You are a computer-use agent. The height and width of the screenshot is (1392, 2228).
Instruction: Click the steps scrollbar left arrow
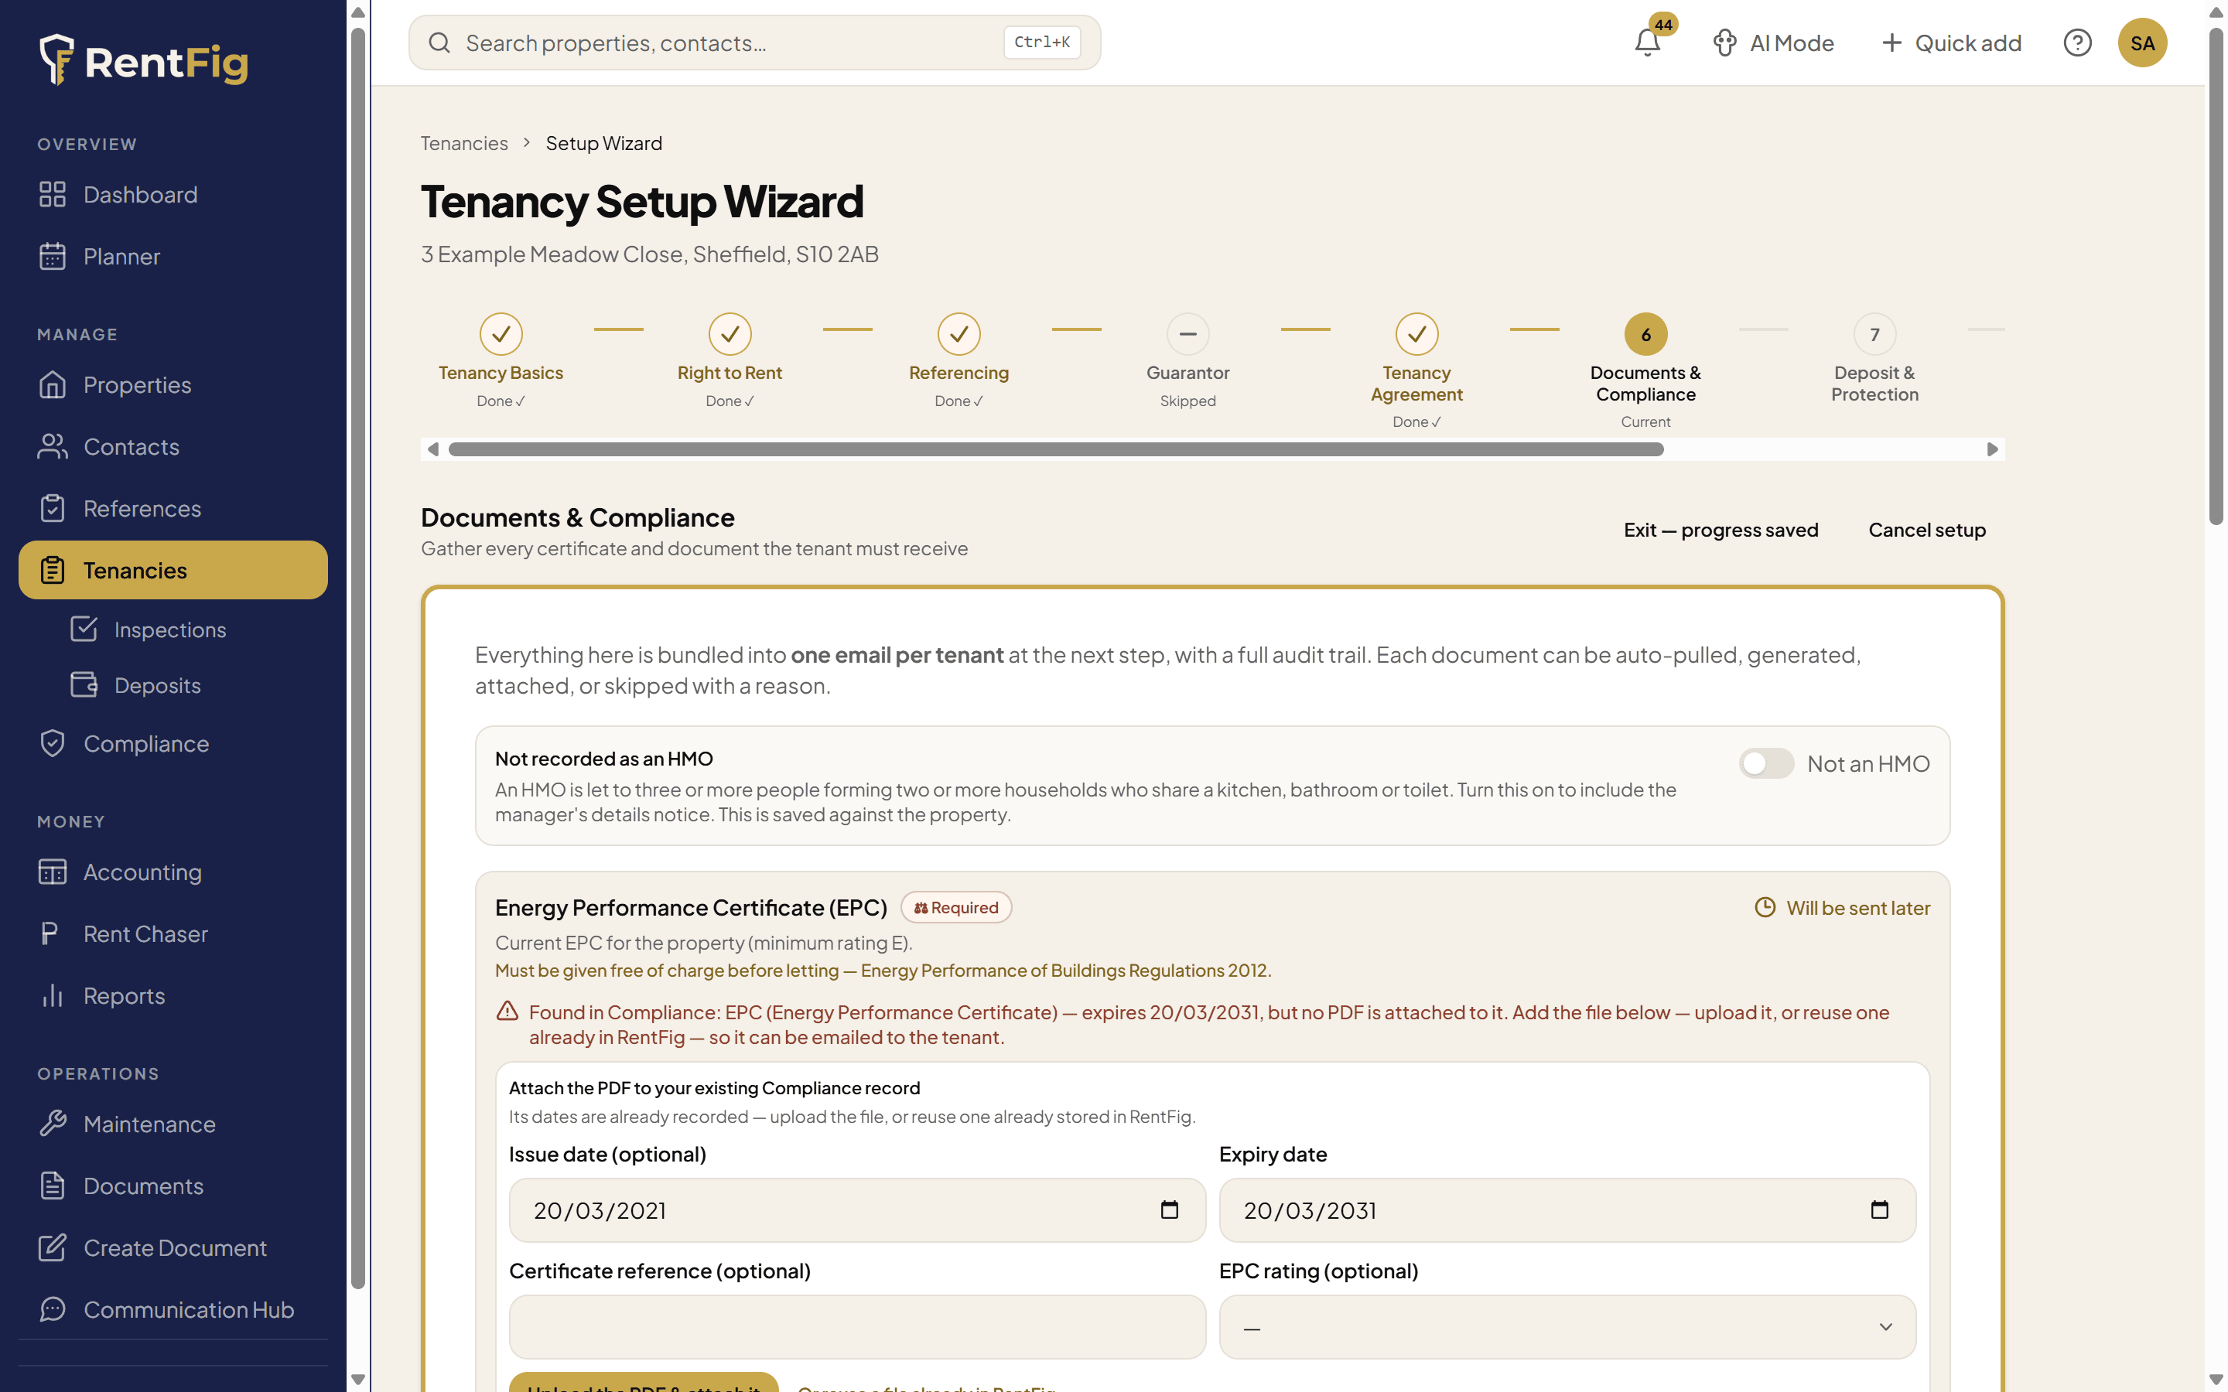click(x=432, y=449)
